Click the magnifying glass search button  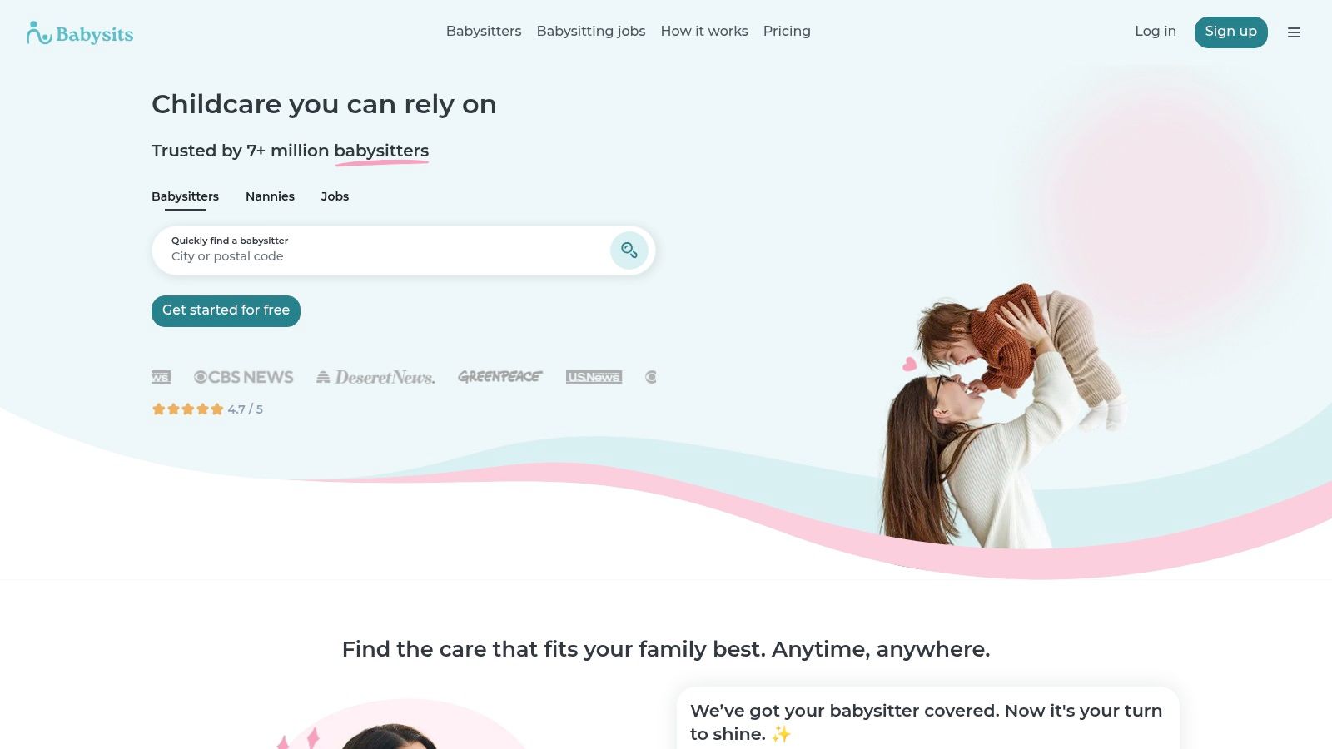pyautogui.click(x=629, y=250)
